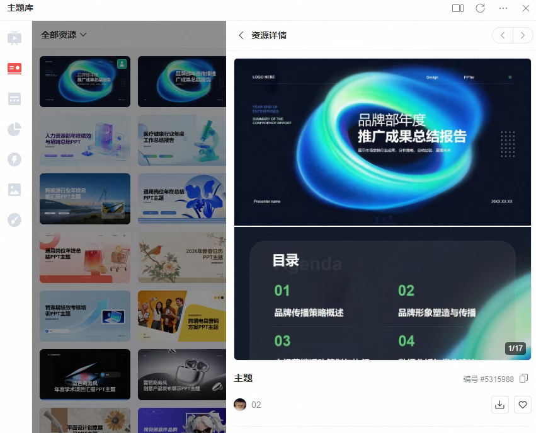Open the pie chart sidebar icon
Screen dimensions: 536x433
[14, 129]
